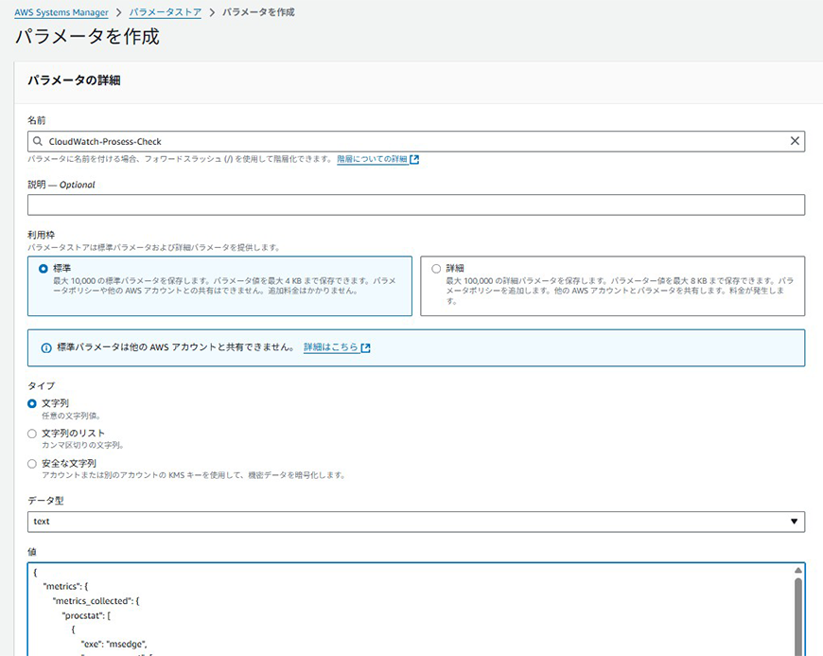Screen dimensions: 823x656
Task: Click external link icon beside 詳細はこちら
Action: pos(366,347)
